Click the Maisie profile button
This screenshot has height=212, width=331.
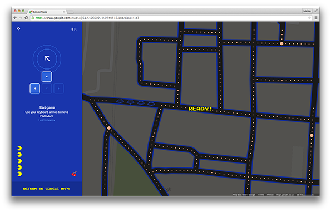tap(307, 11)
